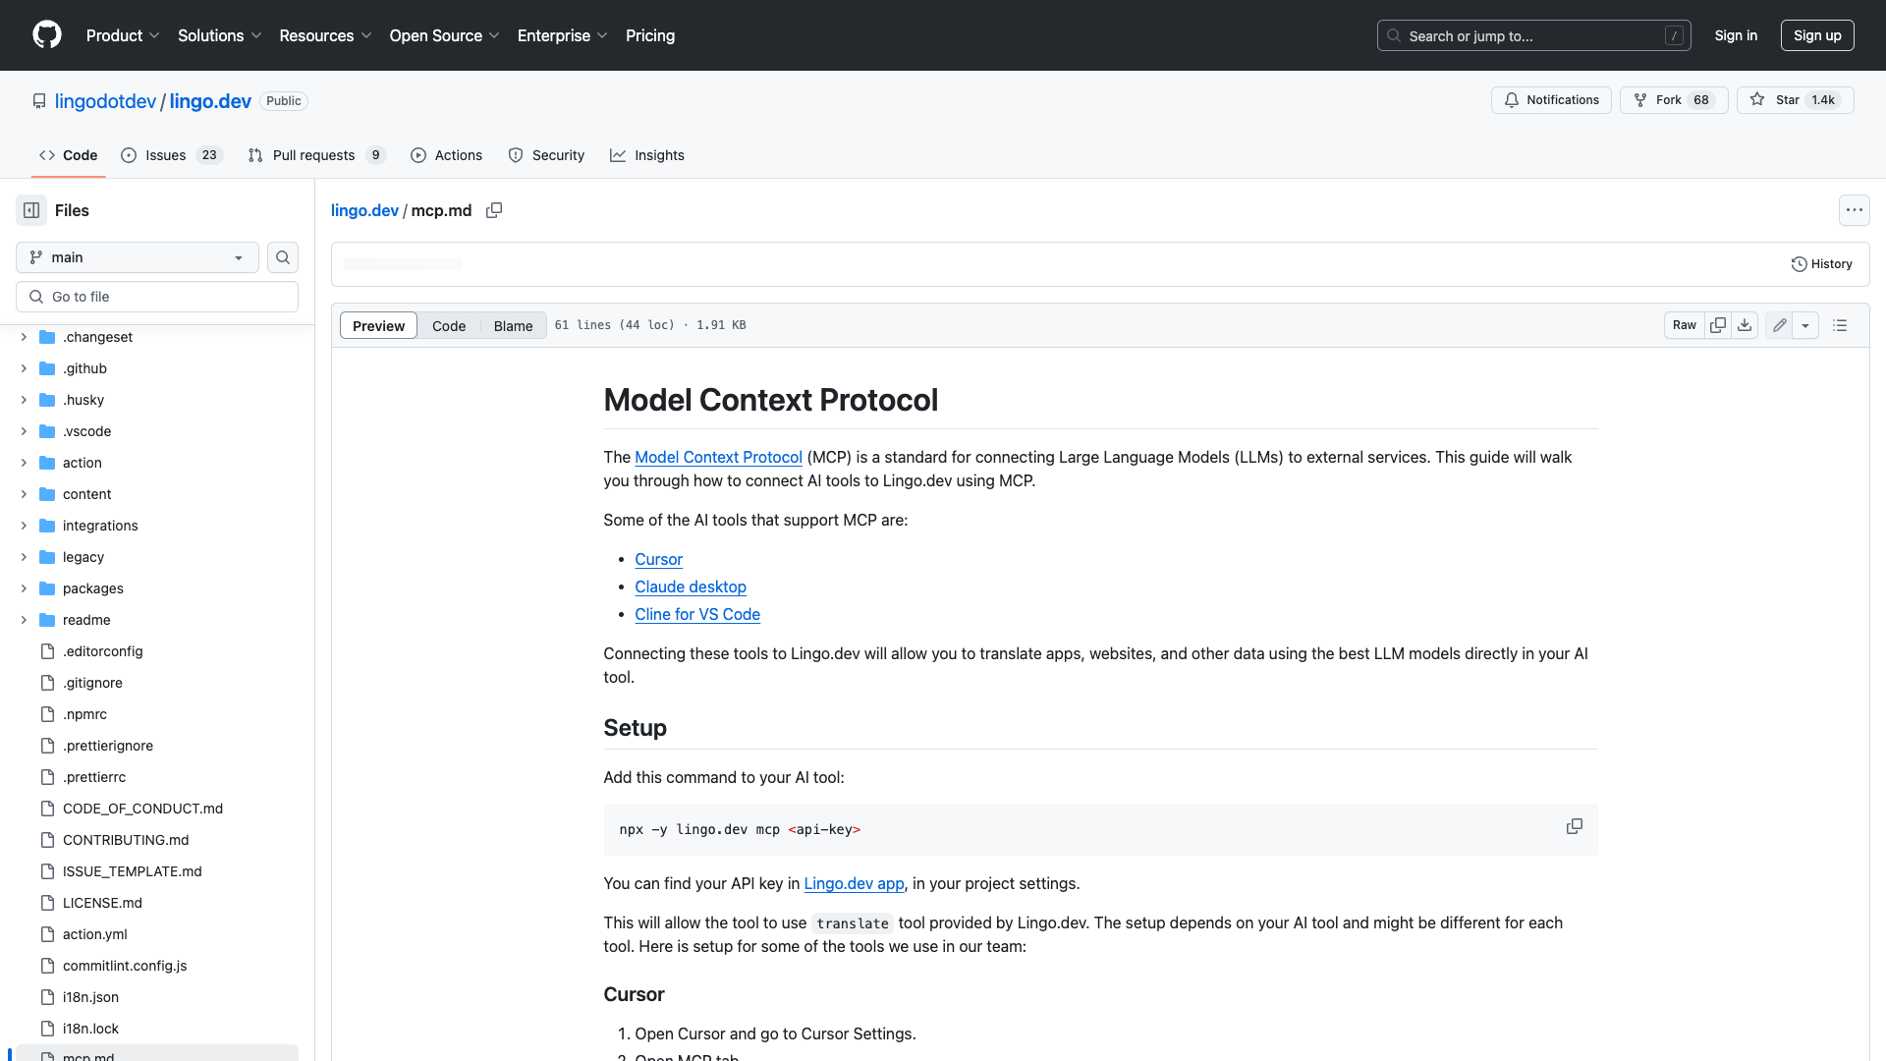Copy the npx command from the code block
The image size is (1886, 1061).
1575,826
